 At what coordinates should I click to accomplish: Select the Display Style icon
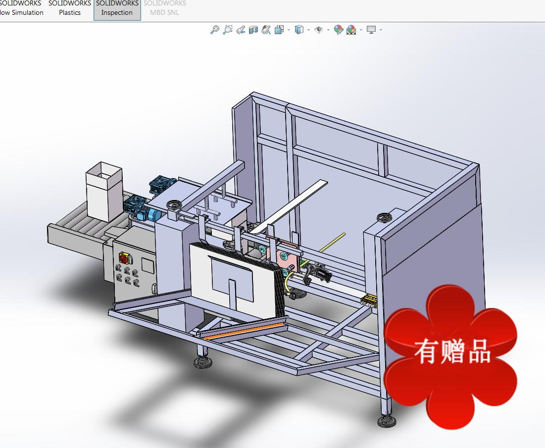298,30
